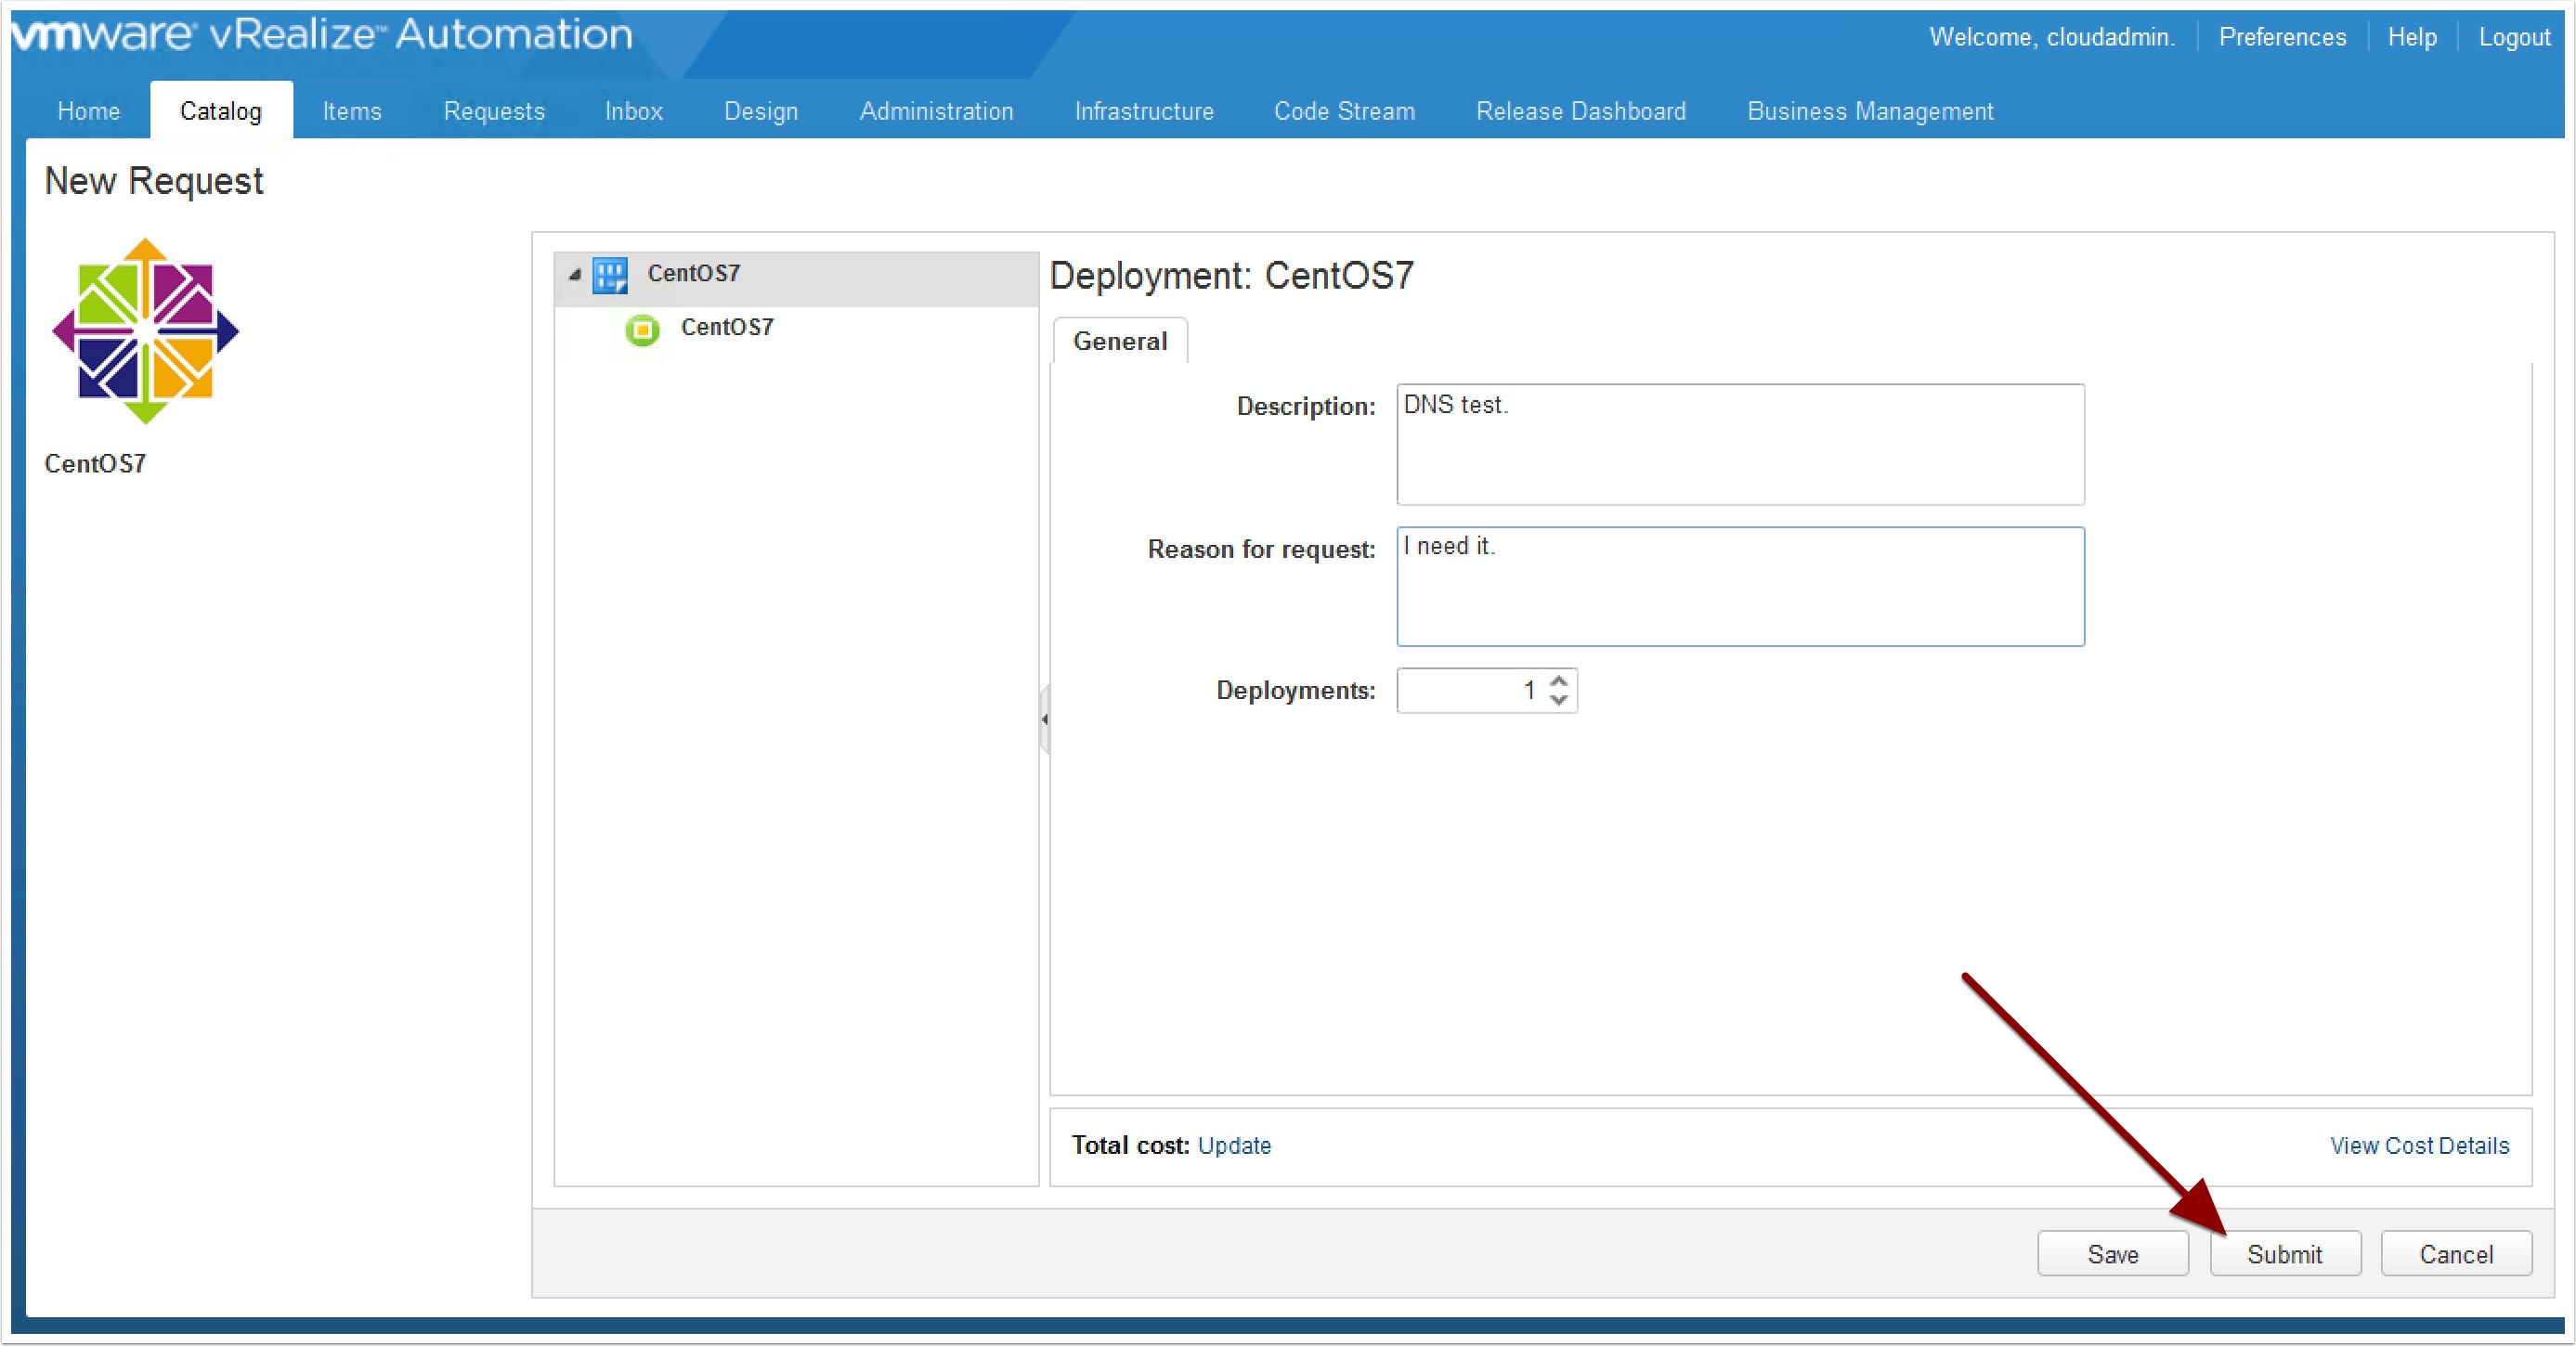Click the 'Welcome, cloudadmin.' text
Viewport: 2576px width, 1346px height.
[x=2052, y=37]
